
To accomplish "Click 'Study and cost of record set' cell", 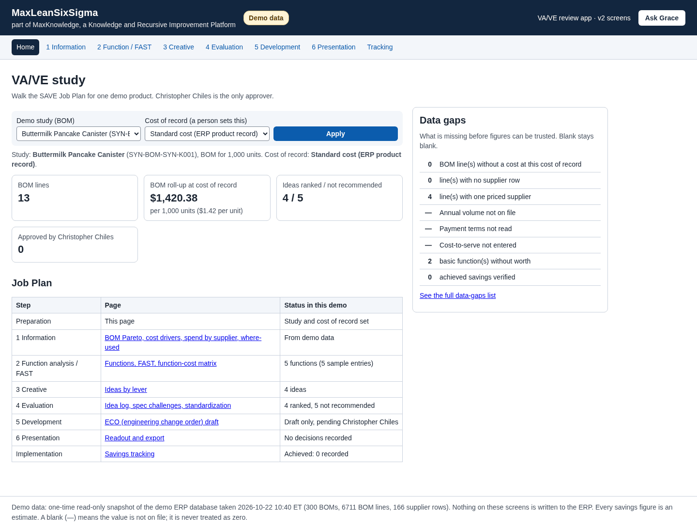I will click(341, 321).
